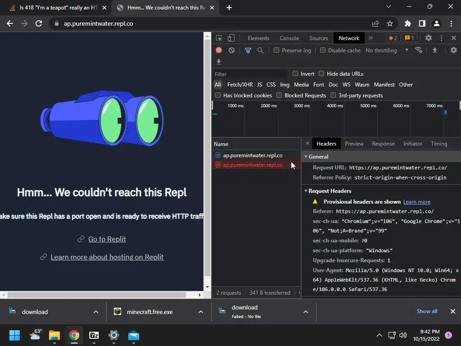The image size is (461, 346).
Task: Open the Preview tab of request
Action: 354,144
